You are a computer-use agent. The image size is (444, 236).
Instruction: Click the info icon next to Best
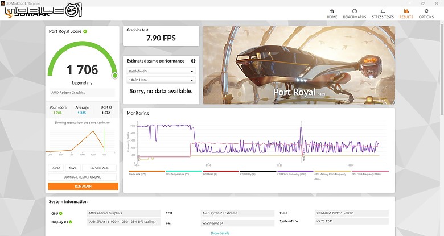point(110,107)
